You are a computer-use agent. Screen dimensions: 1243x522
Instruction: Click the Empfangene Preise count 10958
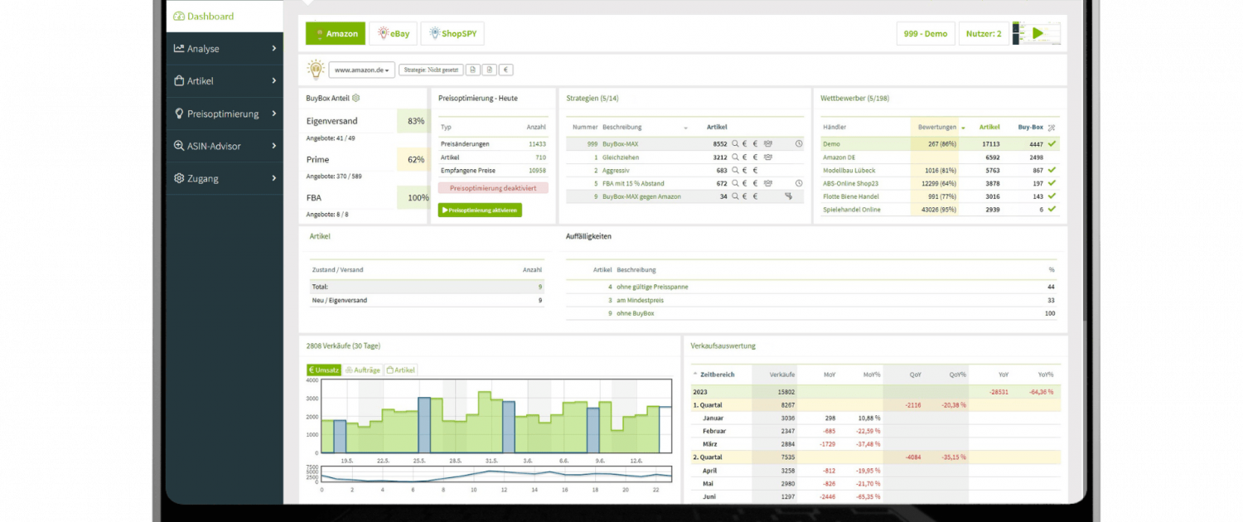(537, 170)
